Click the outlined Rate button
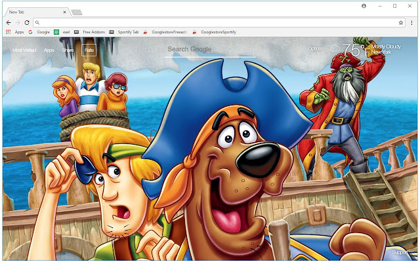420x262 pixels. point(89,50)
